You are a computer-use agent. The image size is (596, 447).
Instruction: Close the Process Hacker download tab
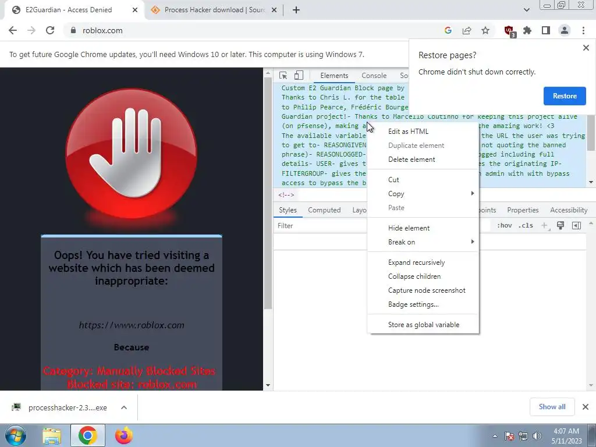274,10
